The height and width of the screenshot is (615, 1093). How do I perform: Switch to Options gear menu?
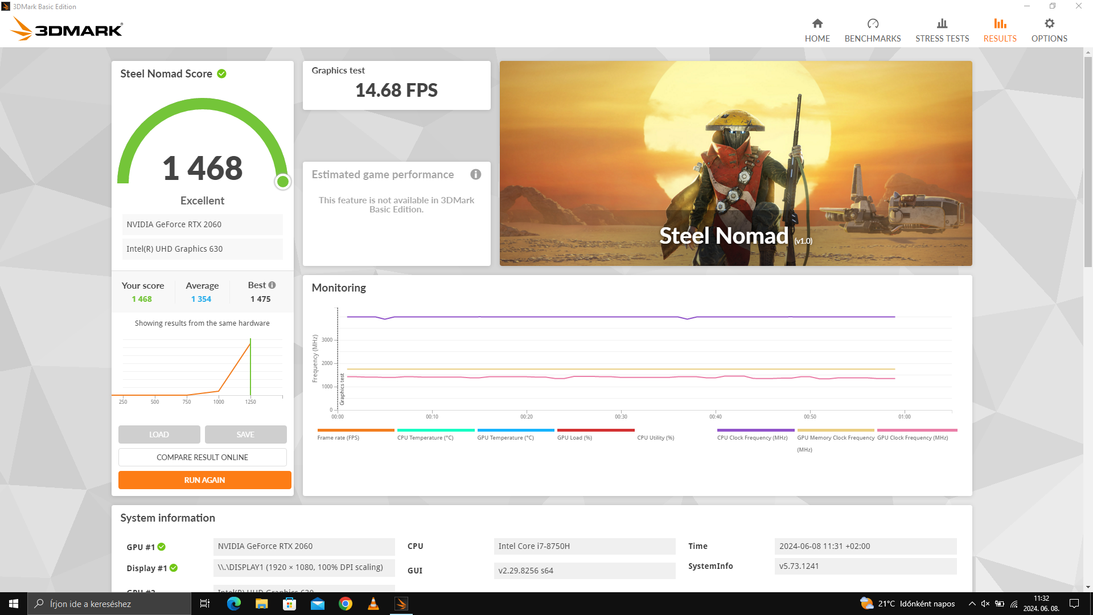tap(1049, 30)
